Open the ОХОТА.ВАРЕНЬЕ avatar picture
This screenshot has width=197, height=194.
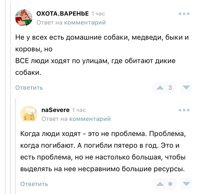click(x=24, y=18)
